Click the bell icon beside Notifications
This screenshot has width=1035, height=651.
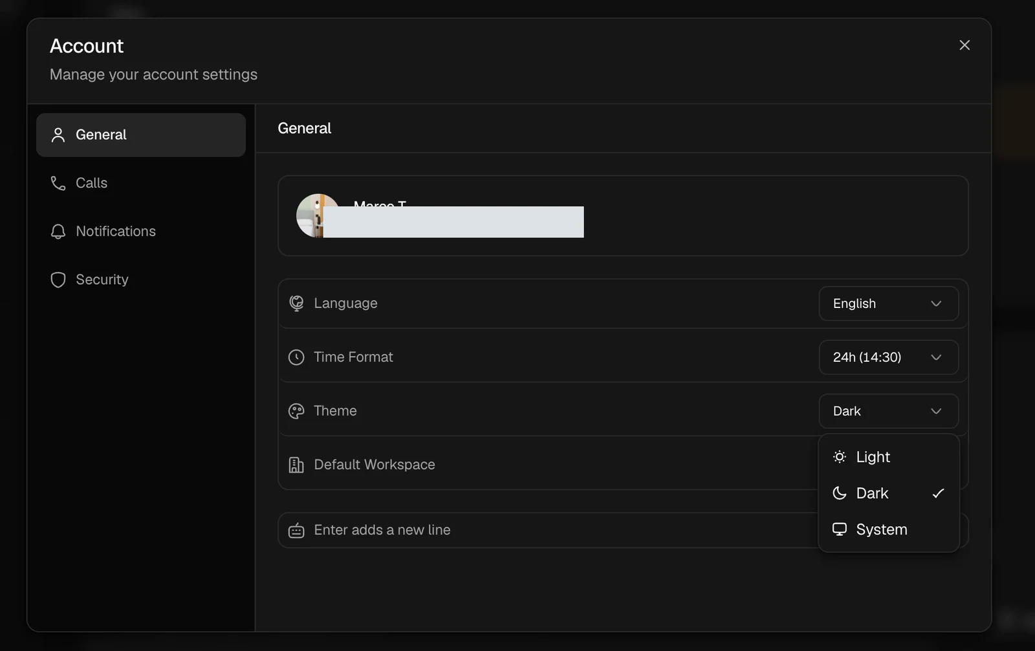tap(58, 231)
